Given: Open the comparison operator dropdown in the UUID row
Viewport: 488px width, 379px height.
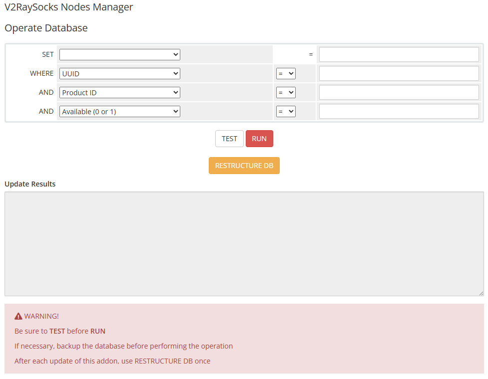Looking at the screenshot, I should (x=286, y=73).
